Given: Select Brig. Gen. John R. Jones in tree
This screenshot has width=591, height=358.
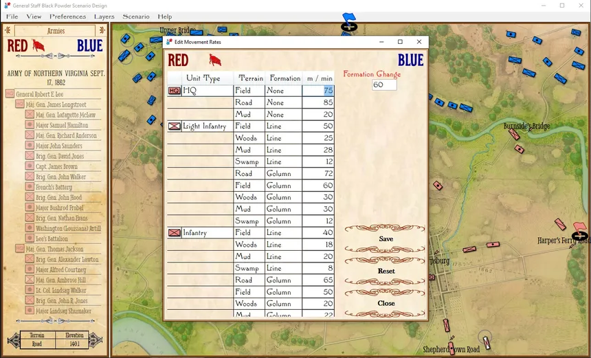Looking at the screenshot, I should [61, 300].
